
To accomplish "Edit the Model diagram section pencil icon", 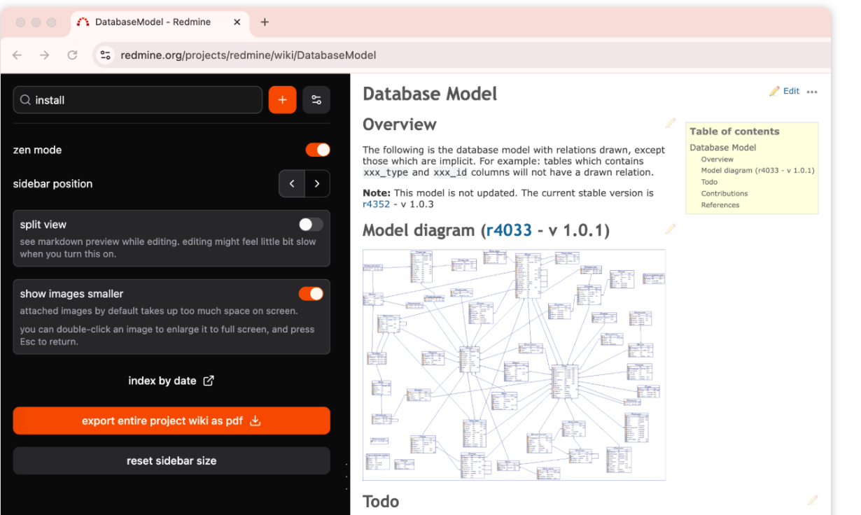I will pyautogui.click(x=671, y=229).
